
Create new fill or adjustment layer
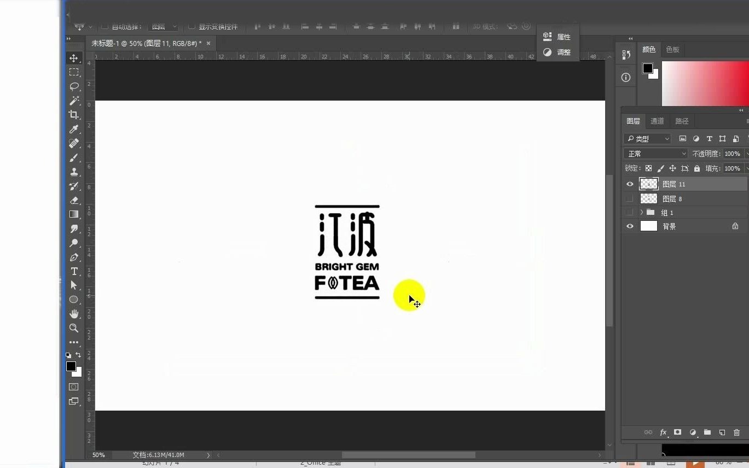[693, 432]
